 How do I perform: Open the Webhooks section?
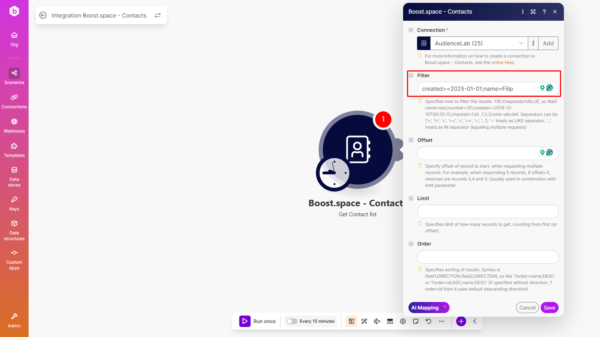[x=14, y=125]
